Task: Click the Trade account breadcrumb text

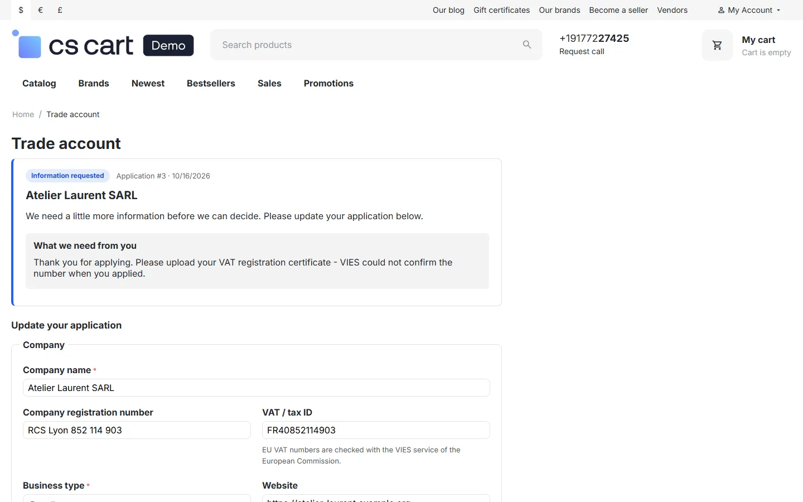Action: tap(73, 114)
